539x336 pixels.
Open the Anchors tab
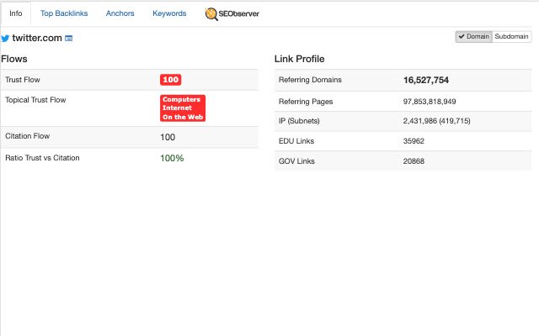[120, 13]
